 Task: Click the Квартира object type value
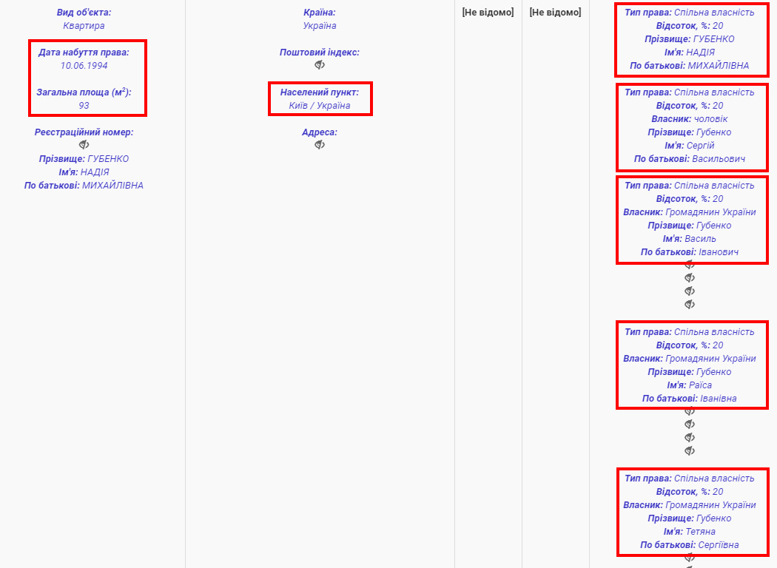84,26
